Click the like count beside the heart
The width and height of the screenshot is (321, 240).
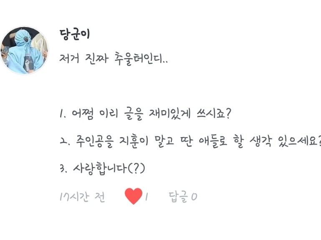coord(147,197)
